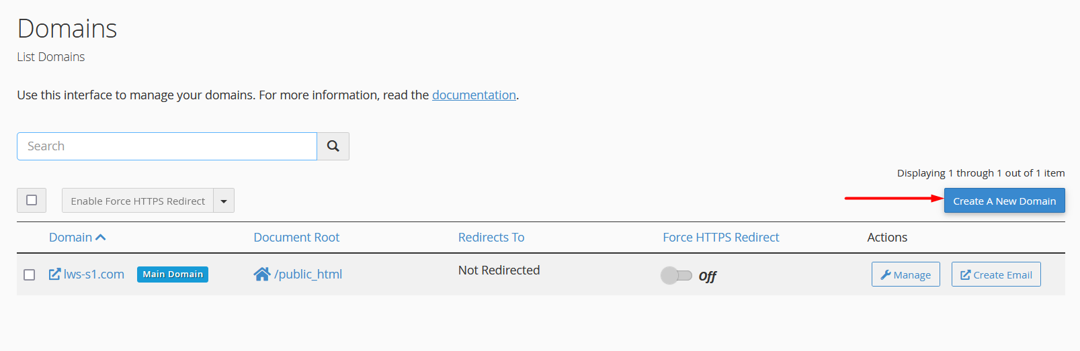Toggle Force HTTPS Redirect switch on
The image size is (1080, 351).
[x=676, y=275]
